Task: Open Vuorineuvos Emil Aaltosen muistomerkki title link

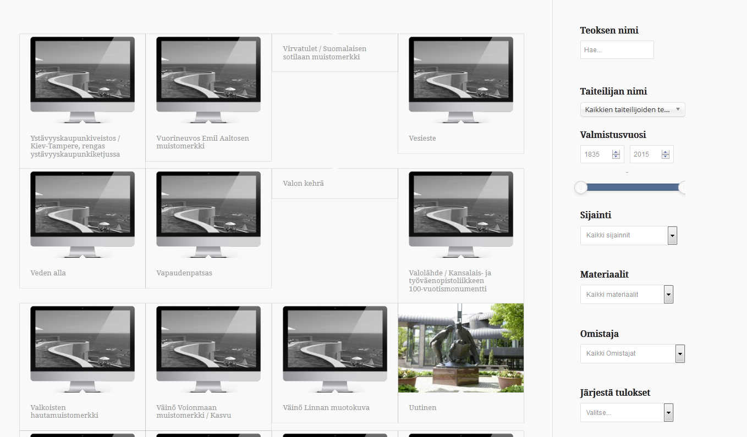Action: point(202,142)
